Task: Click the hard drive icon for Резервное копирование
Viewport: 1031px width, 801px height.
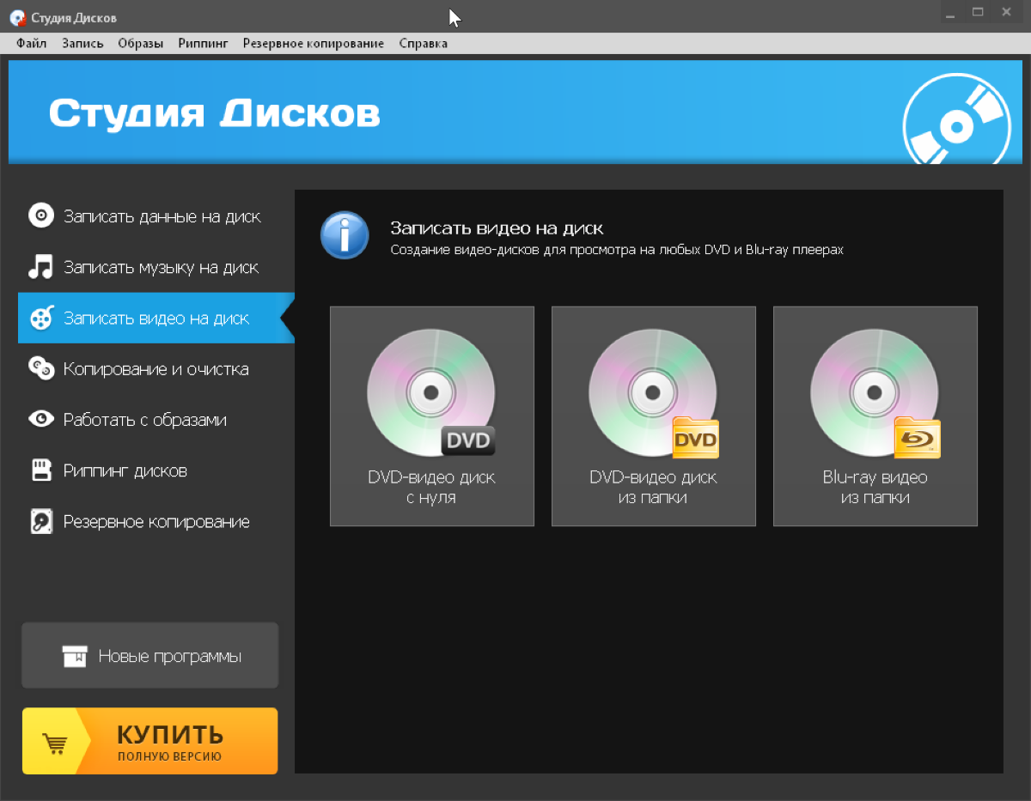Action: click(41, 521)
